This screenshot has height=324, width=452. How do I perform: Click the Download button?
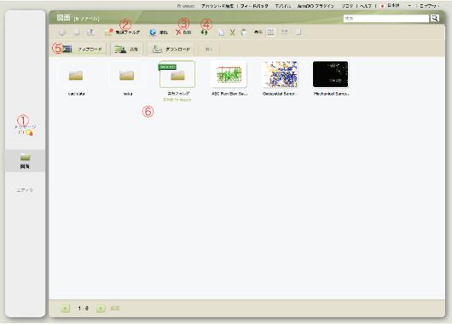tap(171, 49)
